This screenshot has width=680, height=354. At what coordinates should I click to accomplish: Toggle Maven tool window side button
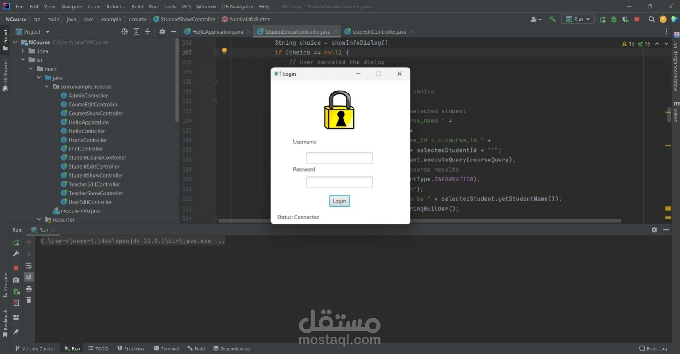click(x=676, y=112)
